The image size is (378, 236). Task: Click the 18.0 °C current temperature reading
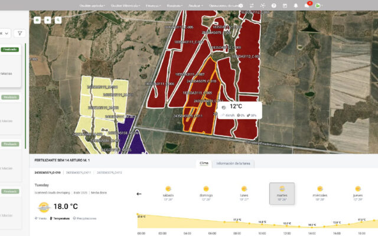click(66, 206)
